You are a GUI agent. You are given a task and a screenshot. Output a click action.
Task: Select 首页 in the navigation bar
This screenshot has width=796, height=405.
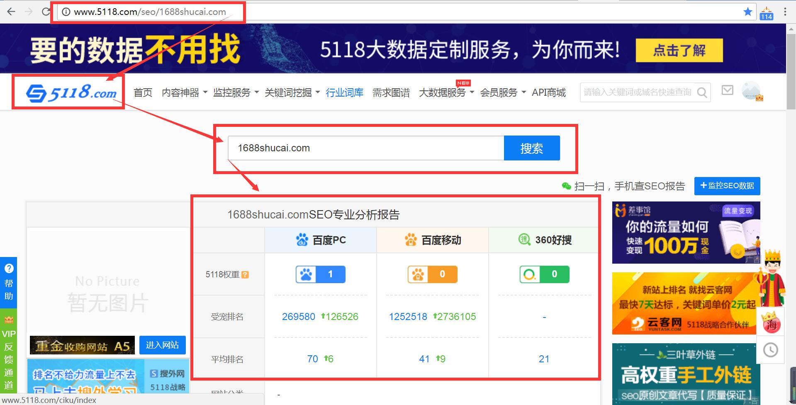[x=142, y=92]
